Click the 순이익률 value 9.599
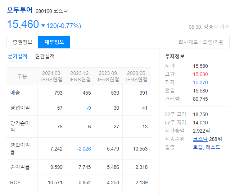235x195 pixels. [57, 167]
